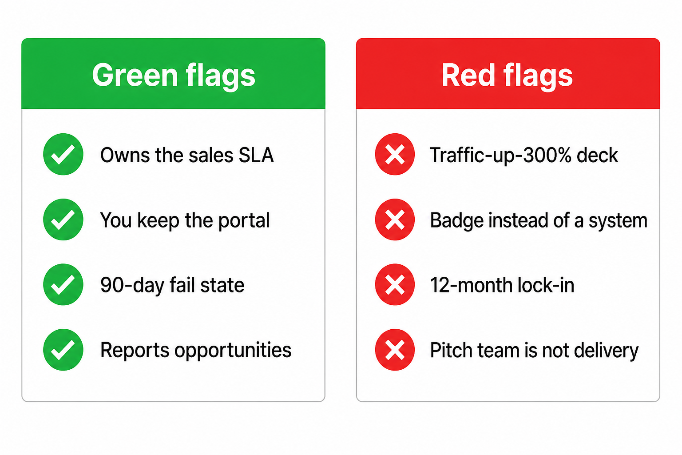Click the text You keep the portal

[x=185, y=220]
